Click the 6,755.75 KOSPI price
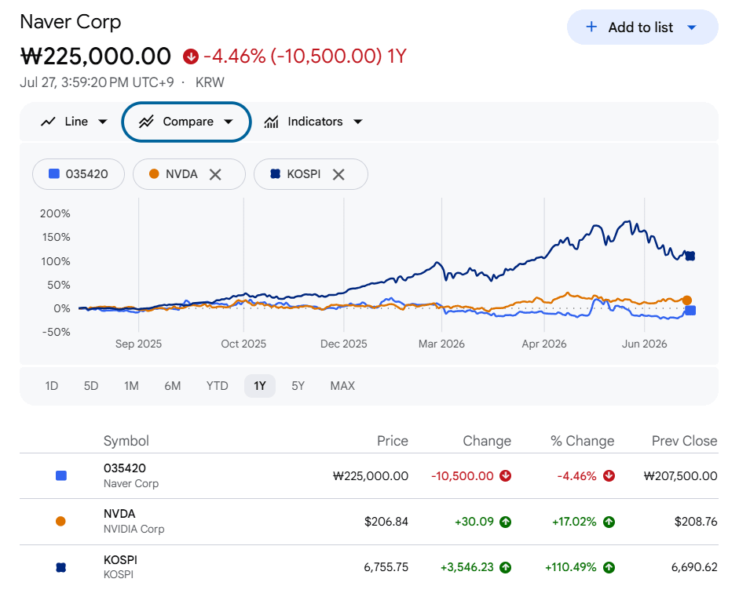This screenshot has width=739, height=597. pos(386,567)
